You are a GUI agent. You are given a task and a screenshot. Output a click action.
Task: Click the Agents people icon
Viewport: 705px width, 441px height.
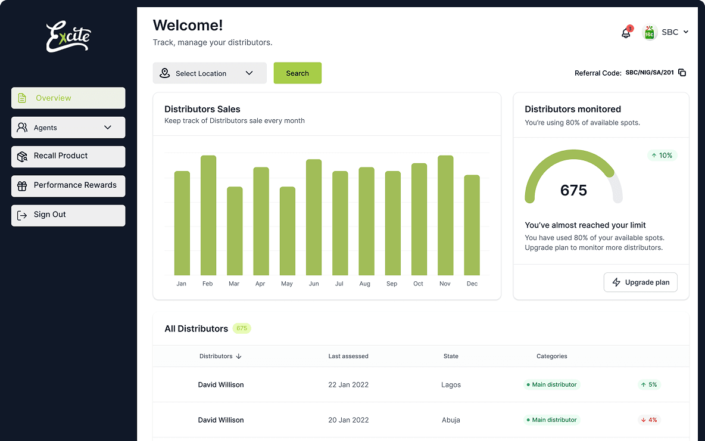[23, 127]
